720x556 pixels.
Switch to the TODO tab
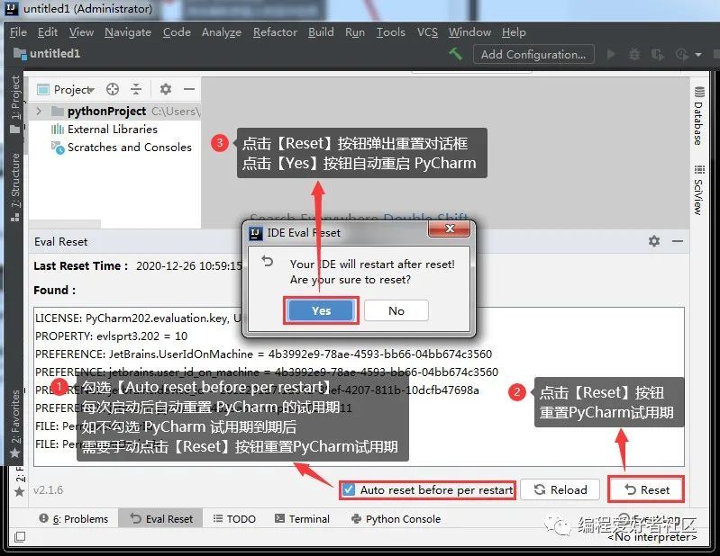[x=234, y=519]
